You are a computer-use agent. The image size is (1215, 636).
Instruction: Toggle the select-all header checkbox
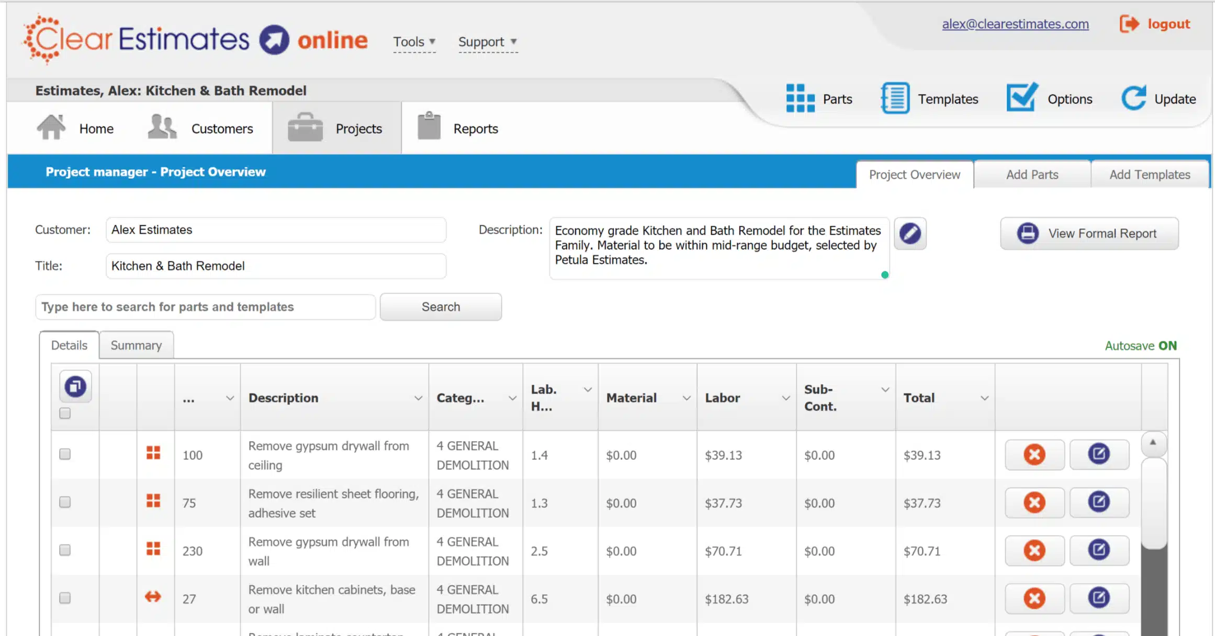pos(65,413)
